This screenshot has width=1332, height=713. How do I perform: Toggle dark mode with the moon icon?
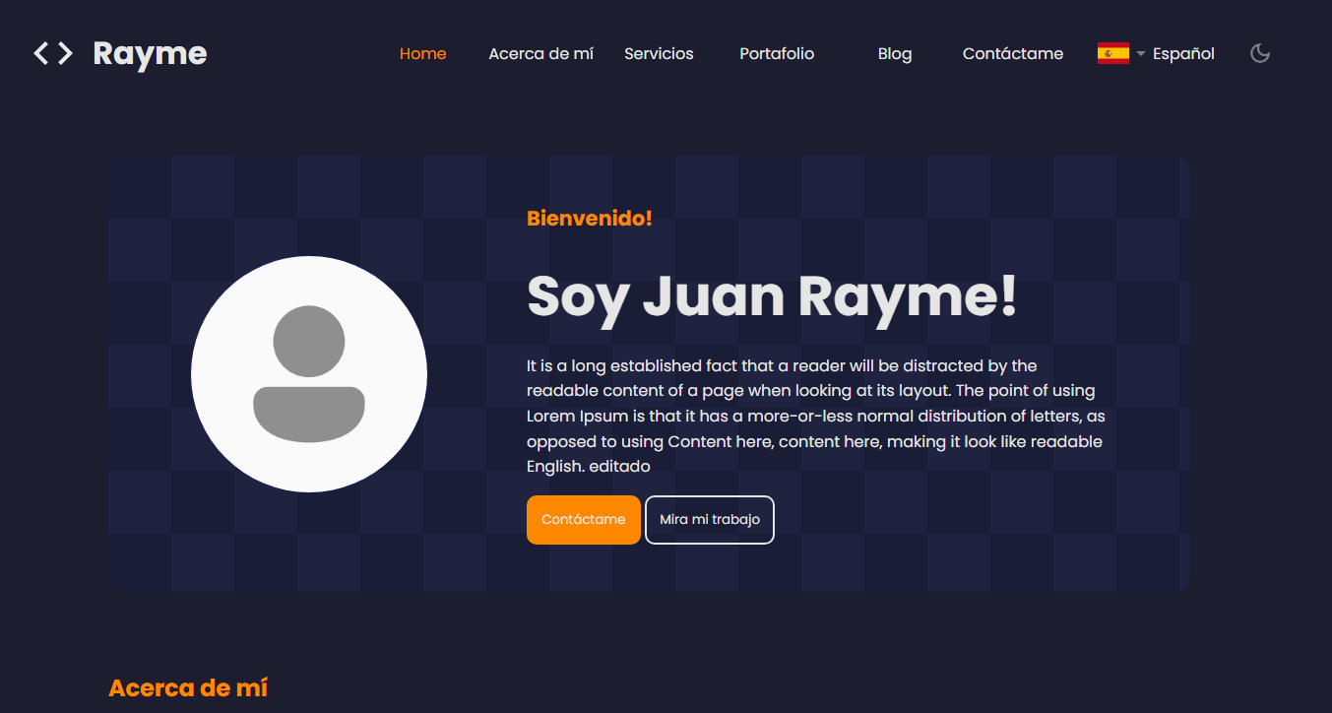pos(1260,53)
